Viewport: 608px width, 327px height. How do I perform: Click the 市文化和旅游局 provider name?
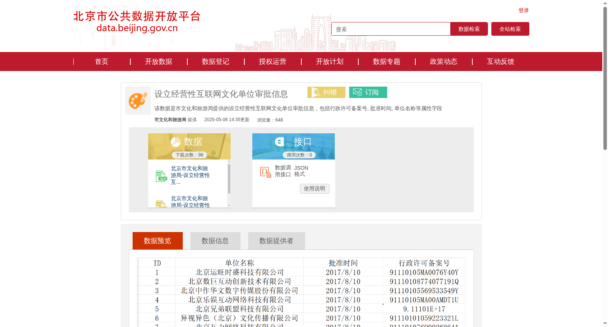pos(170,120)
